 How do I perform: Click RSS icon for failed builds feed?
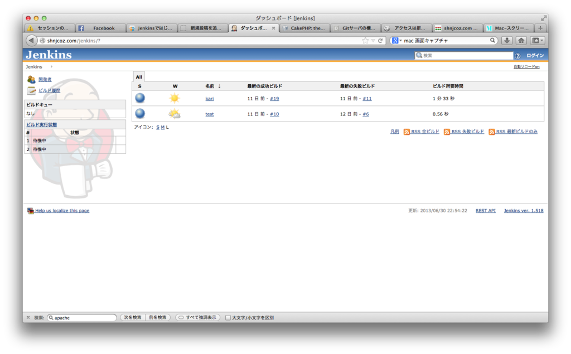pos(447,132)
